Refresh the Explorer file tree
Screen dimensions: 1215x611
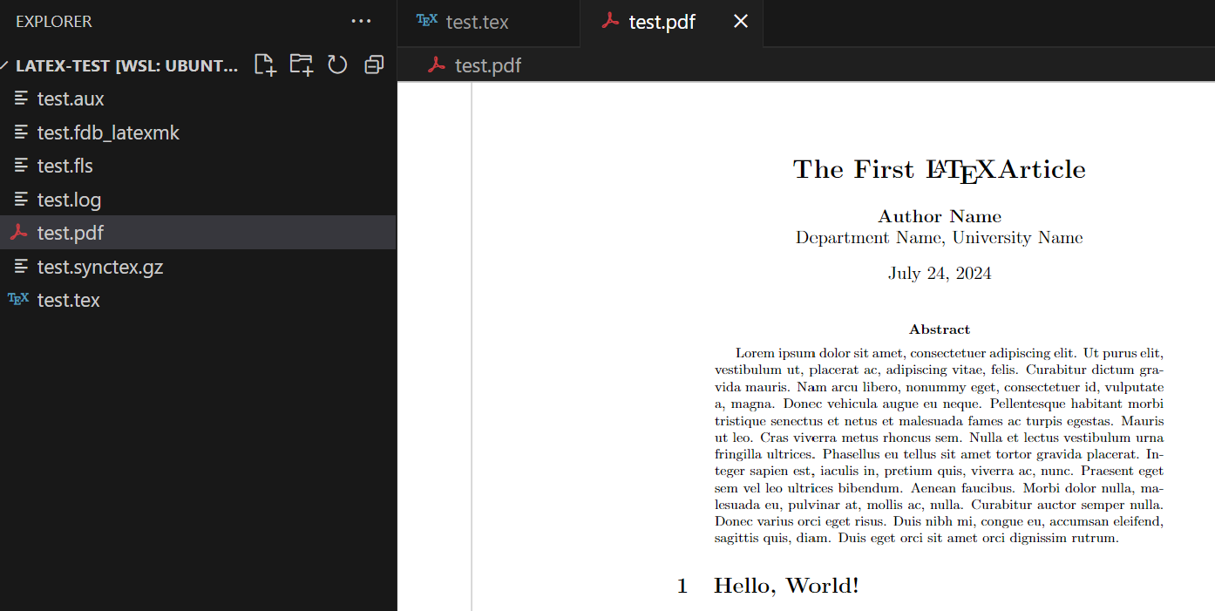coord(337,64)
